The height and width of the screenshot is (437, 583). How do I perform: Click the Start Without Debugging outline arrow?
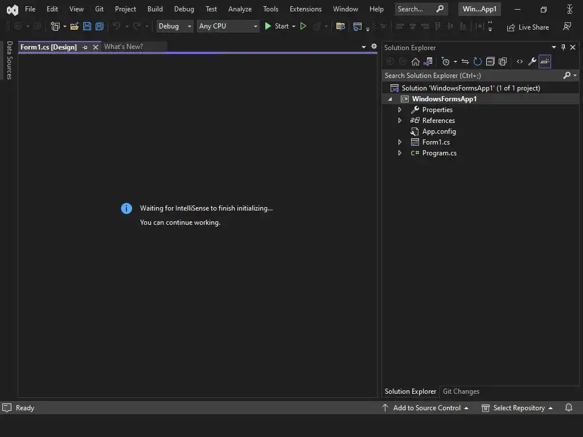pyautogui.click(x=303, y=26)
